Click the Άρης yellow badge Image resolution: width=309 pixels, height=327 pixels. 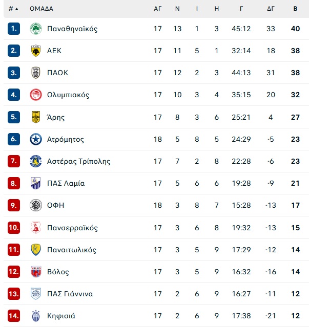coord(36,117)
